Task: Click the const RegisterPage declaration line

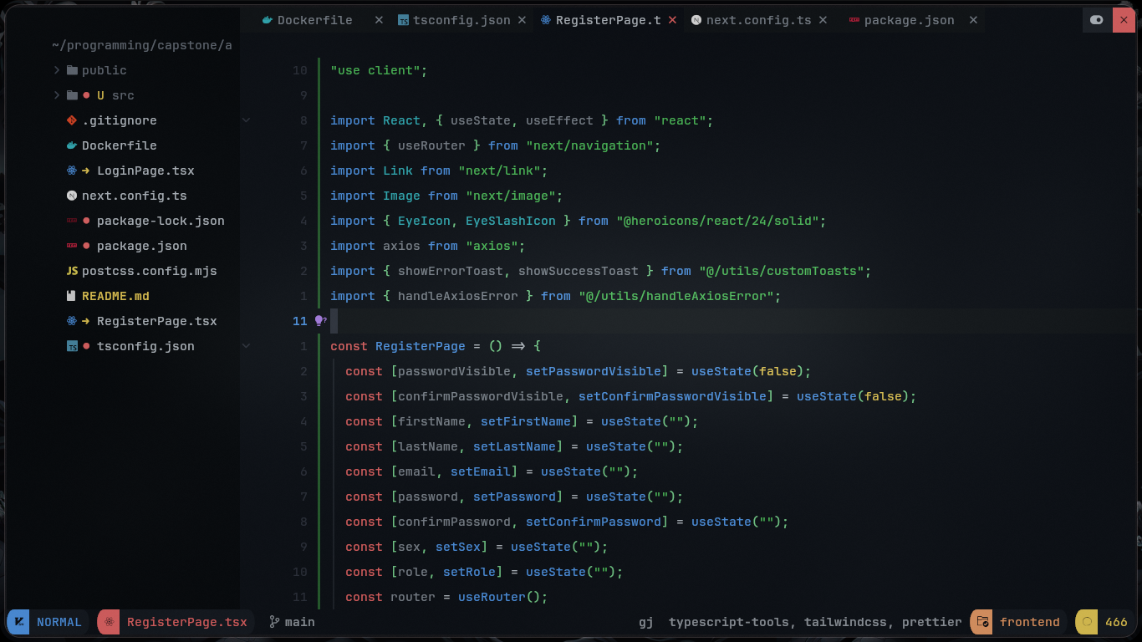Action: 436,346
